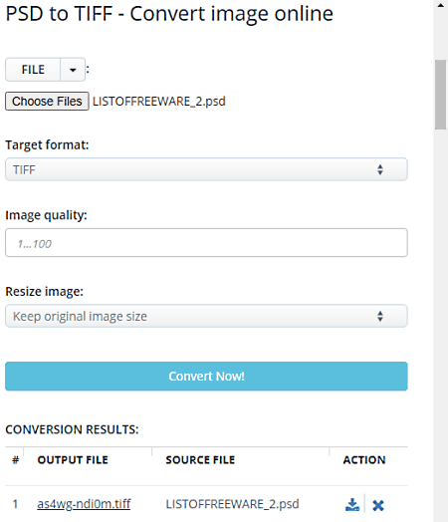The image size is (448, 522).
Task: Click the FILE button
Action: (x=33, y=70)
